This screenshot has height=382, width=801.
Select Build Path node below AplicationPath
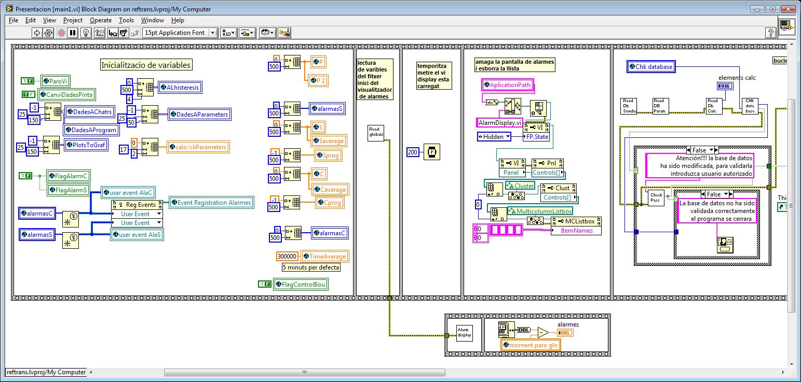point(512,106)
